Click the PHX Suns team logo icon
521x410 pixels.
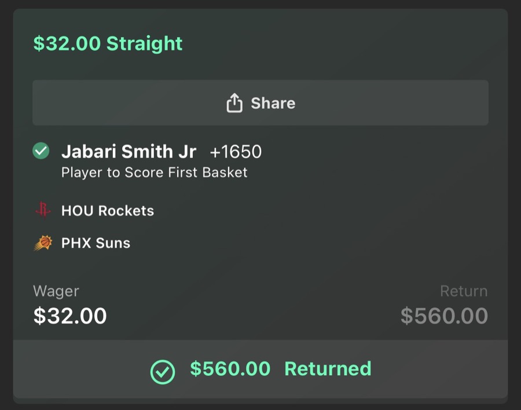pyautogui.click(x=46, y=243)
